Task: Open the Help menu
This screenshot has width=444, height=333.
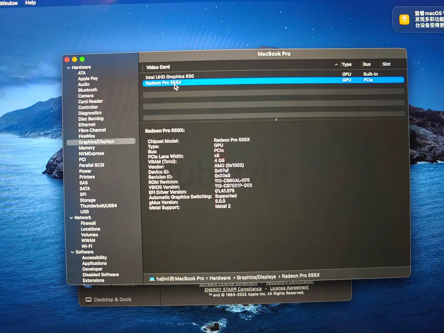Action: (x=30, y=3)
